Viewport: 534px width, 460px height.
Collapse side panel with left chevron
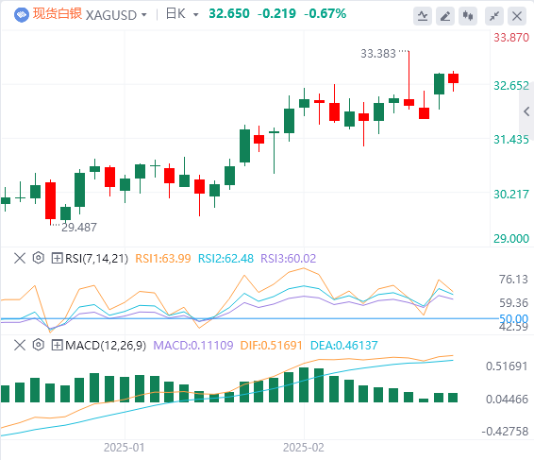pos(526,111)
